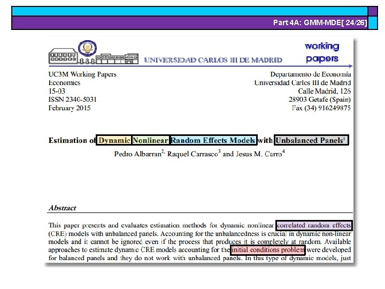Click paper number '15-03'
This screenshot has width=385, height=289.
57,91
